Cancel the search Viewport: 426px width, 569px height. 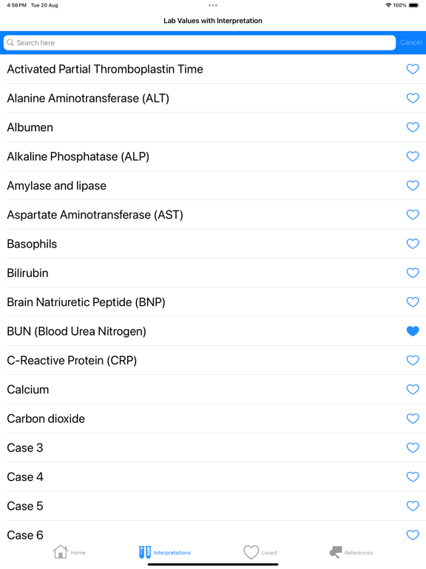pyautogui.click(x=411, y=42)
